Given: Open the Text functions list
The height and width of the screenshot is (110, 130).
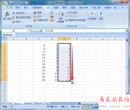Looking at the screenshot, I should [38, 17].
